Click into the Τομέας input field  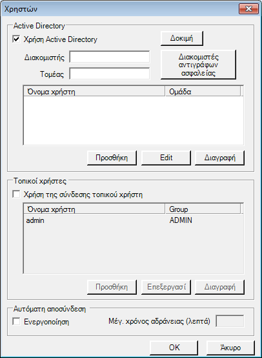point(110,74)
